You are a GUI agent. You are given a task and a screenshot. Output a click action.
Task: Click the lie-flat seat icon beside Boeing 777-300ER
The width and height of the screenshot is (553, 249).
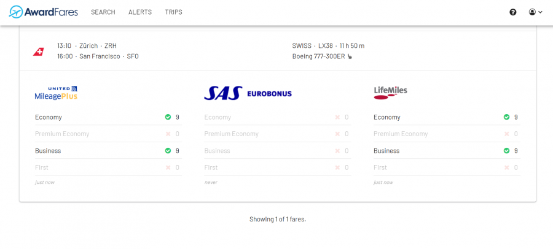pyautogui.click(x=350, y=56)
